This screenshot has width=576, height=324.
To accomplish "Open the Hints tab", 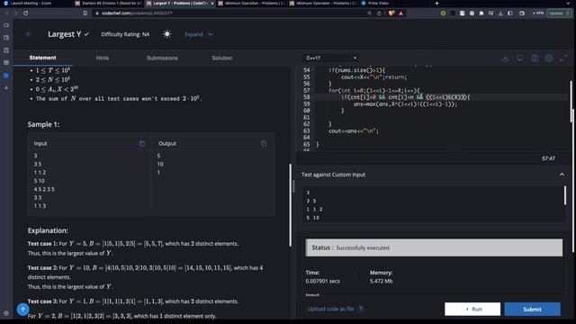I will (102, 58).
